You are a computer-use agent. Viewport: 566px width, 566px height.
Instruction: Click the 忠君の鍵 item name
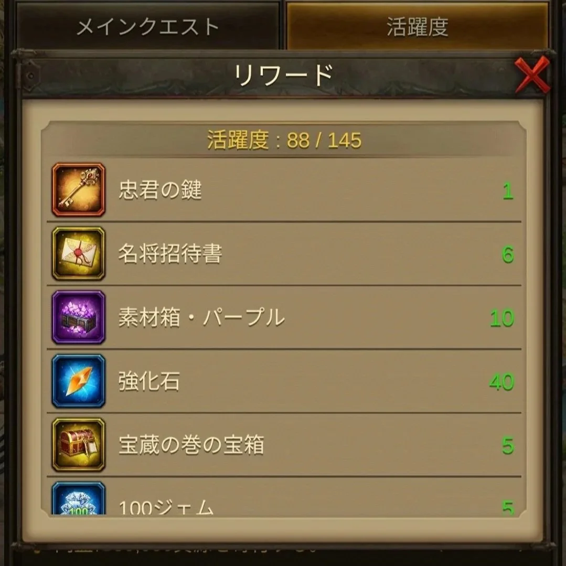point(160,190)
